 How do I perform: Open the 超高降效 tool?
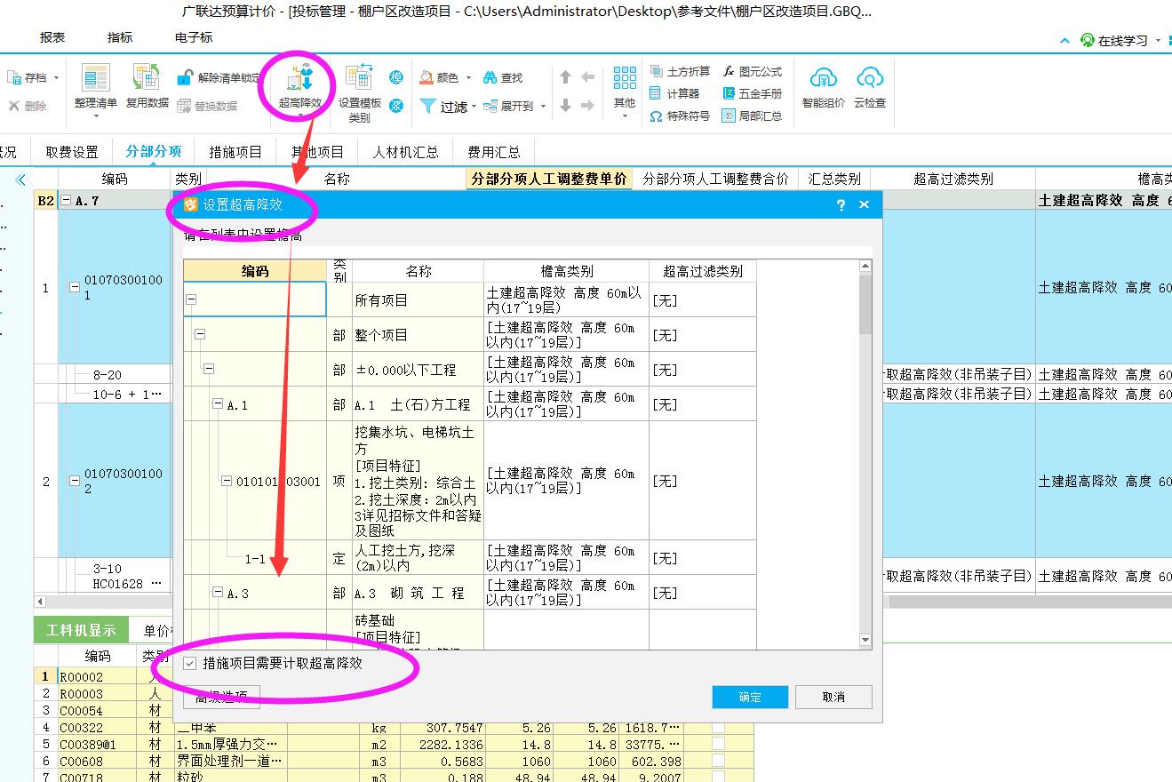tap(299, 86)
